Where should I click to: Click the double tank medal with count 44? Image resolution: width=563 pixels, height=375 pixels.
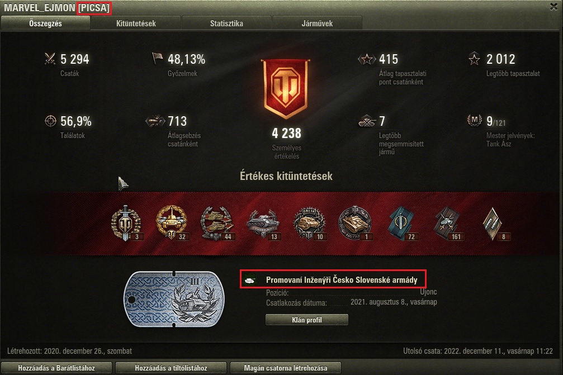(216, 223)
